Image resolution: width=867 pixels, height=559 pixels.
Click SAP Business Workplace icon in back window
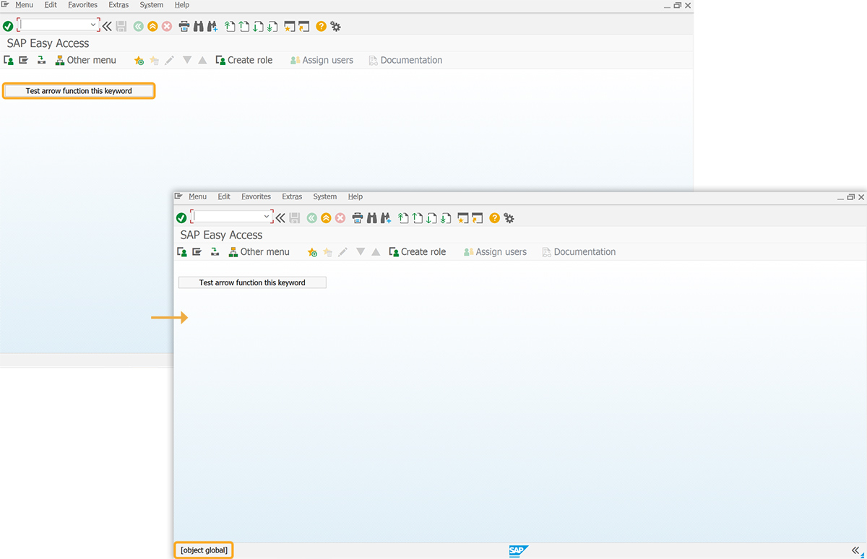click(x=41, y=61)
